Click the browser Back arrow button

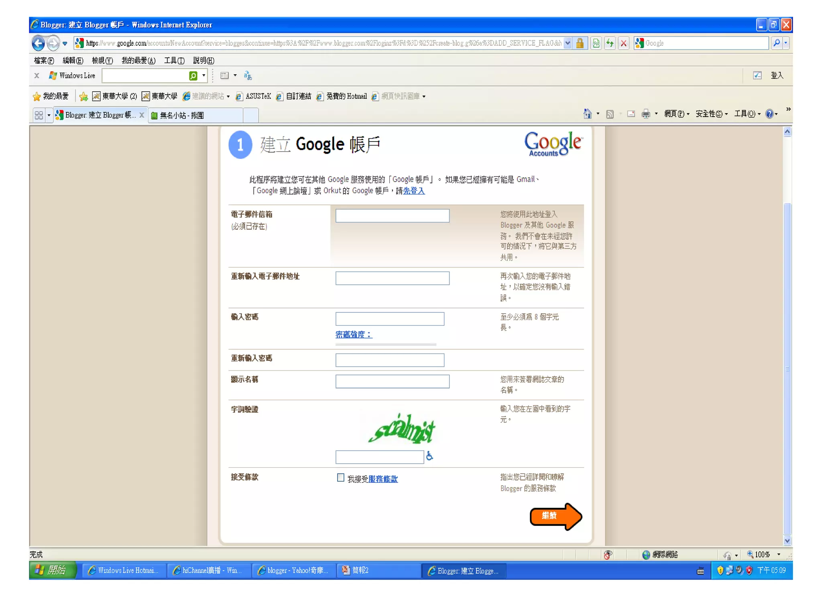coord(39,43)
